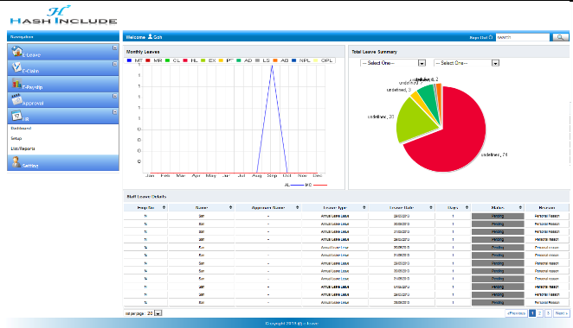Viewport: 573px width, 328px height.
Task: Toggle HL legend entry
Action: tap(190, 60)
